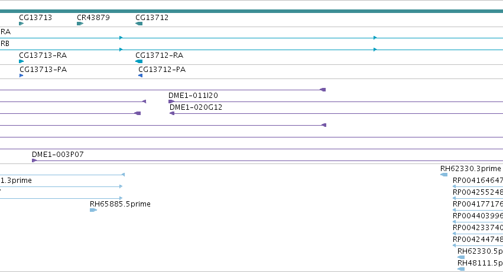The height and width of the screenshot is (272, 503).
Task: Select the CG13713-PA protein glyph
Action: [21, 76]
